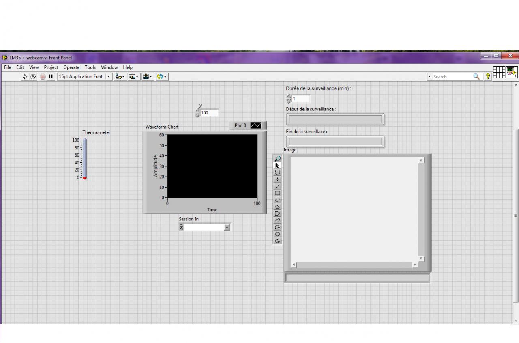Open the Reorder toolbar menu

point(162,76)
